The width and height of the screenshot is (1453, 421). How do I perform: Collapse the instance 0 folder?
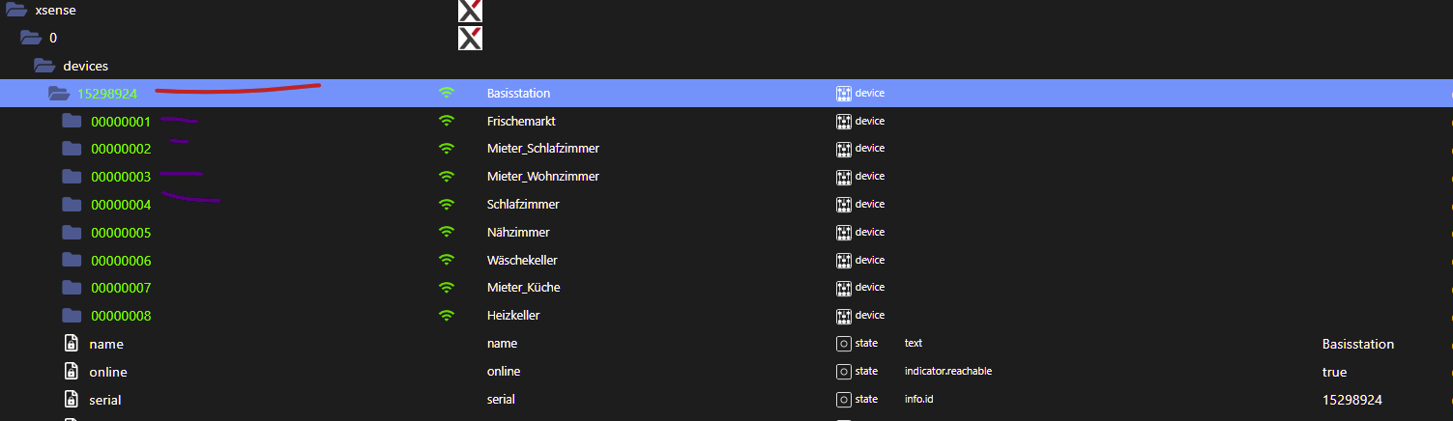pyautogui.click(x=31, y=38)
